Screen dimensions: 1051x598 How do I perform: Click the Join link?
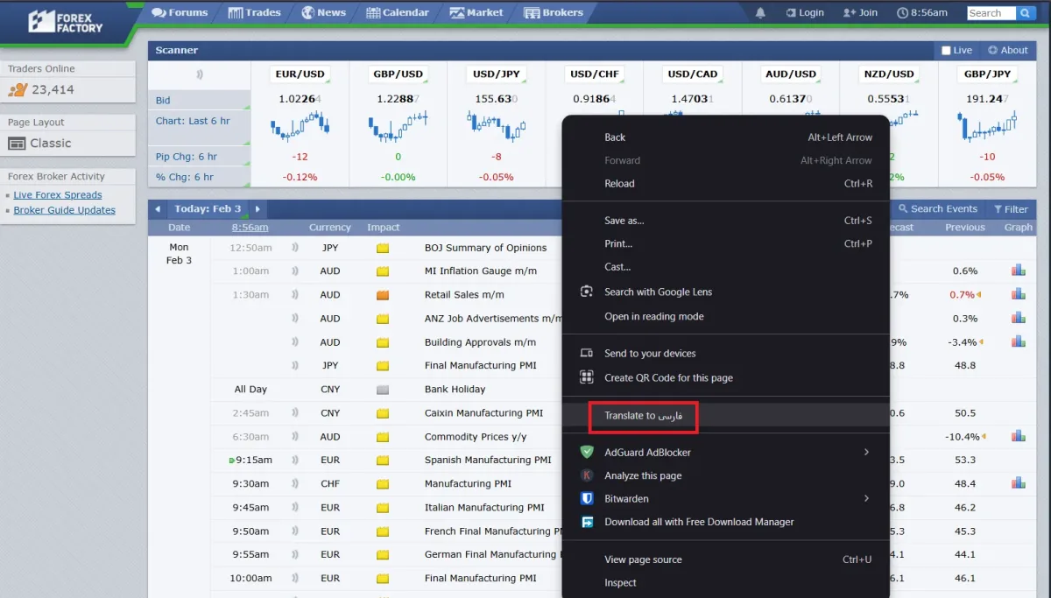coord(860,13)
